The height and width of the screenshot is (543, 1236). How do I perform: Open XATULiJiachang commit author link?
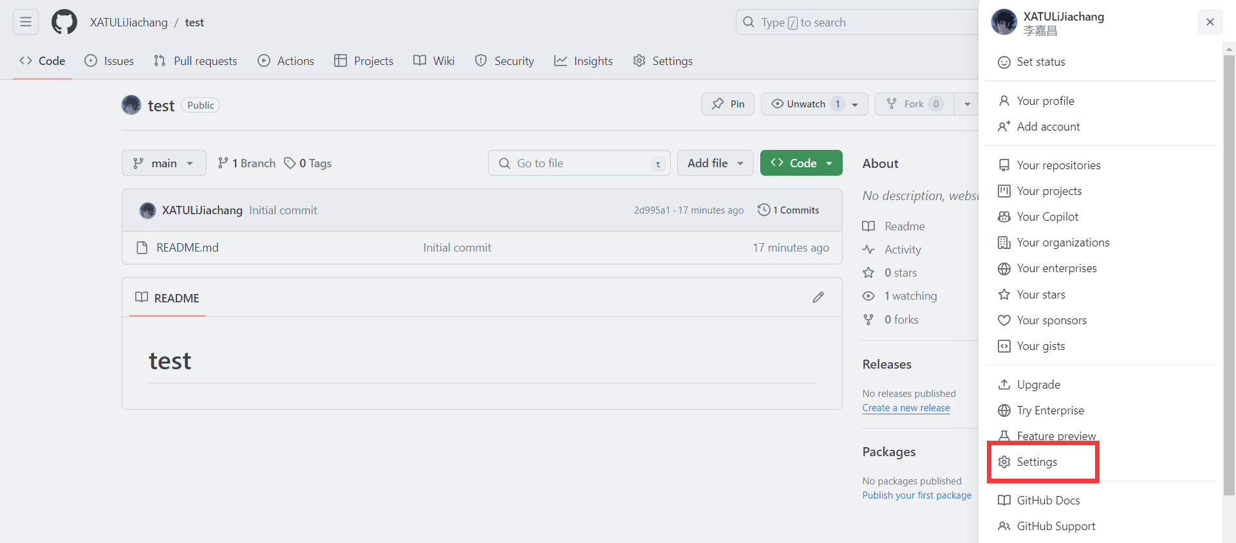click(x=202, y=210)
